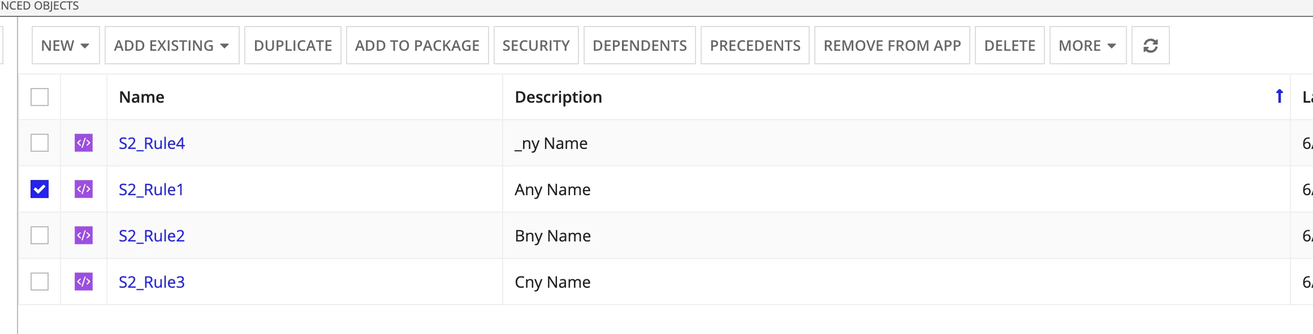This screenshot has width=1313, height=334.
Task: Toggle the select-all checkbox in header
Action: coord(40,97)
